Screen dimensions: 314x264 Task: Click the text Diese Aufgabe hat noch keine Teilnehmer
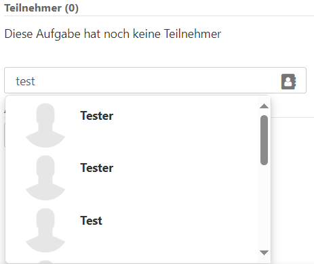[x=113, y=34]
